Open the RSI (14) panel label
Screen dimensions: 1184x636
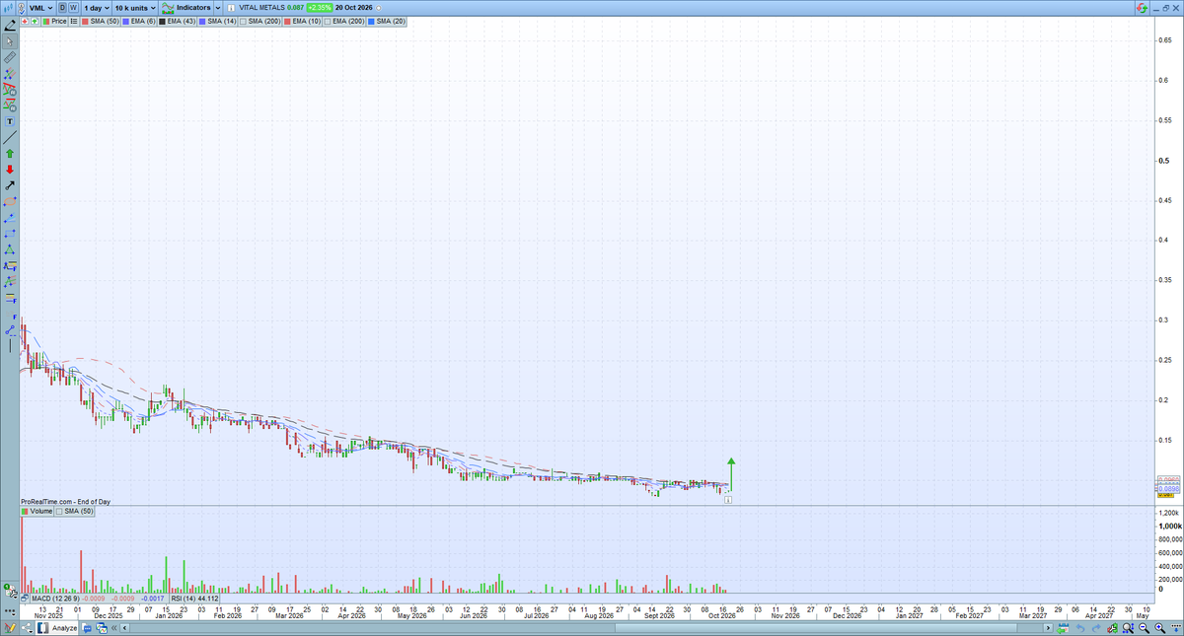coord(185,599)
